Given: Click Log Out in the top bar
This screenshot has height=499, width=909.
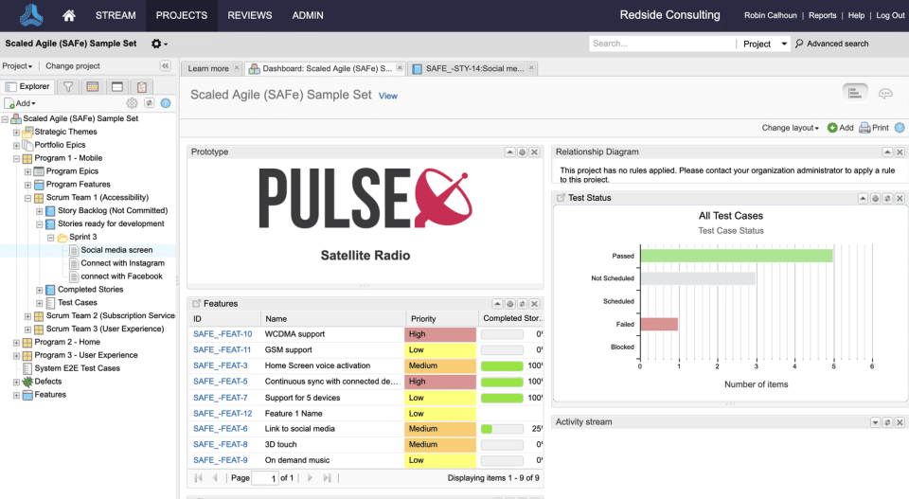Looking at the screenshot, I should click(x=890, y=16).
